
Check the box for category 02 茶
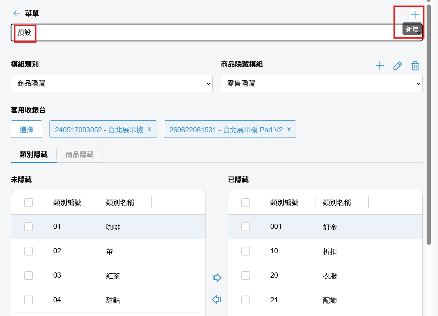coord(29,251)
